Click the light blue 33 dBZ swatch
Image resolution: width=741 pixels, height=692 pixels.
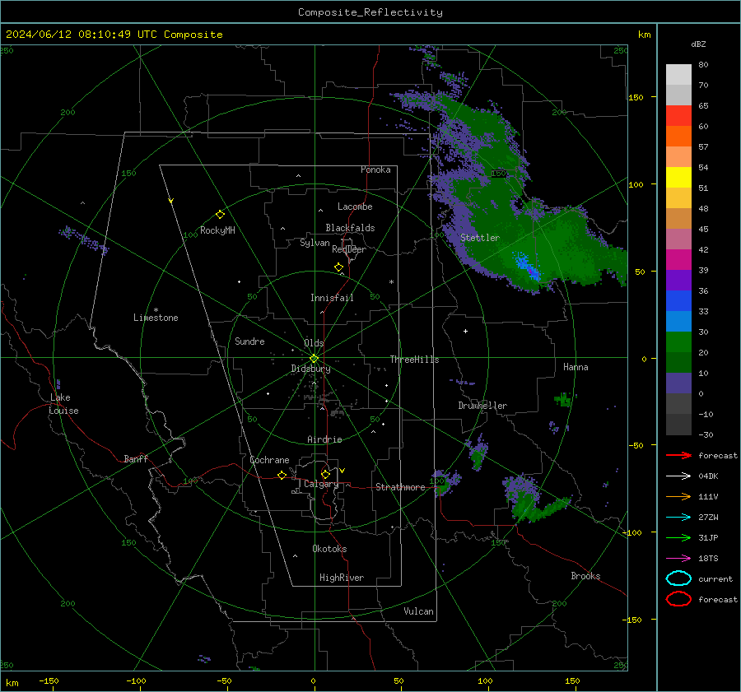[x=678, y=321]
